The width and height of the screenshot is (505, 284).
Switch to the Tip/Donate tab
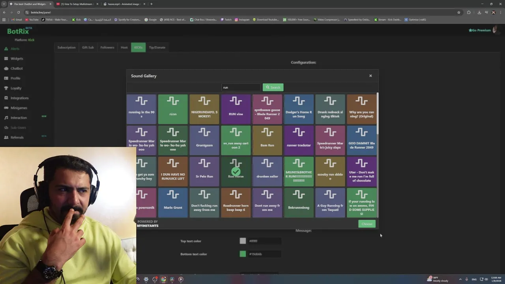click(x=157, y=47)
